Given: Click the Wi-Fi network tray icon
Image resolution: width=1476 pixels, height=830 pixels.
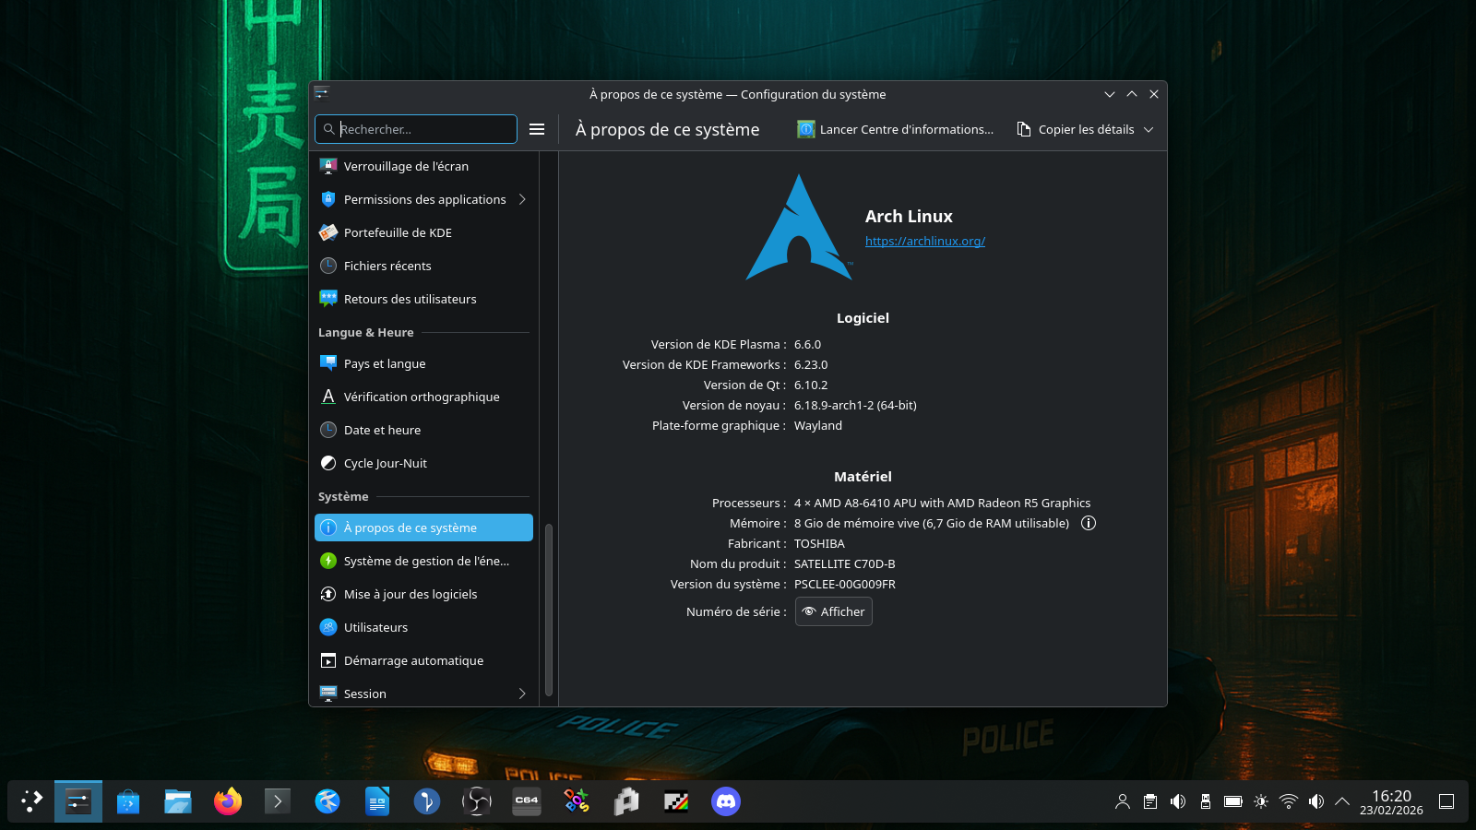Looking at the screenshot, I should click(x=1289, y=801).
